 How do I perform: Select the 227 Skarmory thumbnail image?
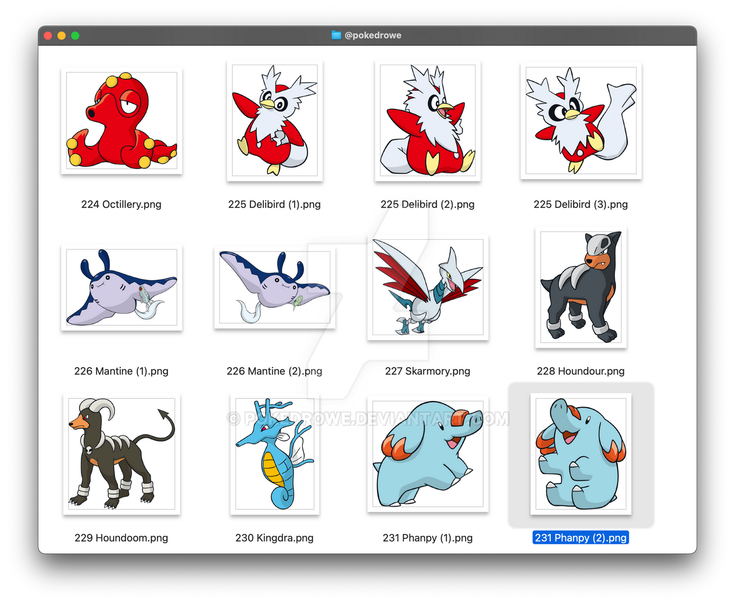[428, 287]
